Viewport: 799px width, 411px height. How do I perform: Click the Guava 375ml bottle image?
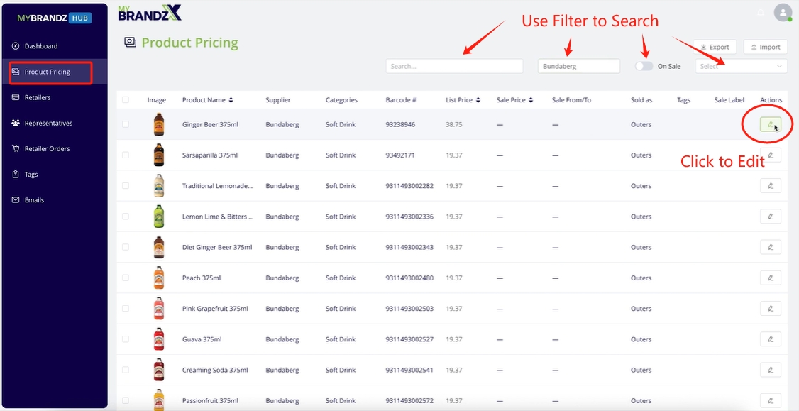(159, 339)
